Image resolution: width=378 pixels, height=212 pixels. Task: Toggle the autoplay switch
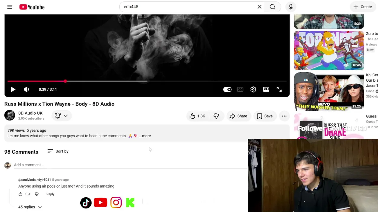[227, 90]
